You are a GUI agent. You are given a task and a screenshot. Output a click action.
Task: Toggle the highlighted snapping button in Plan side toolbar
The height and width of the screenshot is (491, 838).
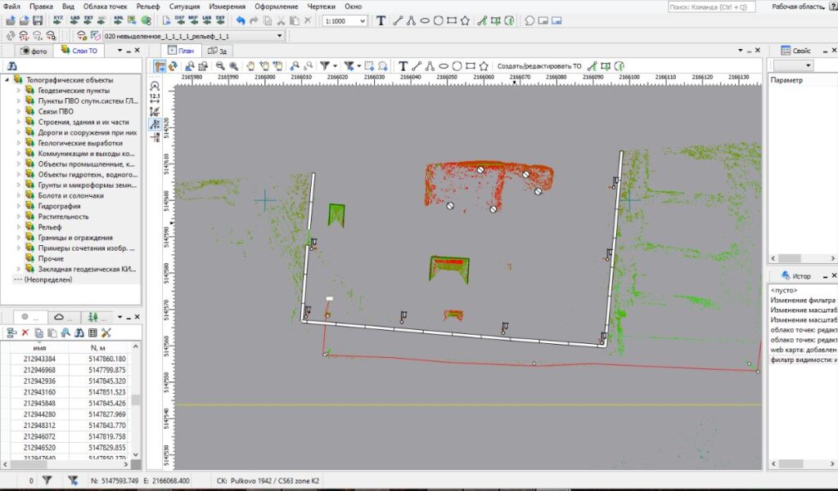155,124
